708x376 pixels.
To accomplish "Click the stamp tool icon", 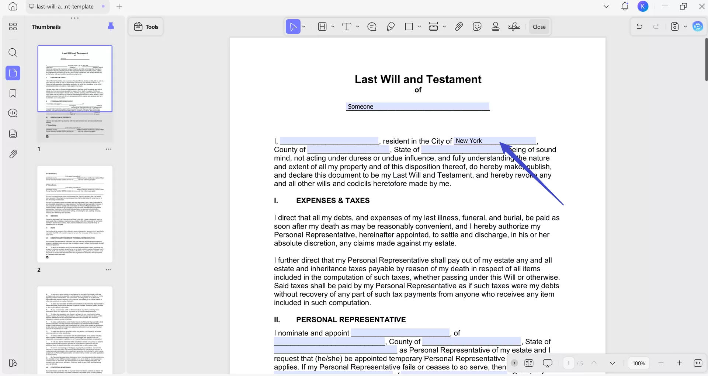I will point(496,27).
